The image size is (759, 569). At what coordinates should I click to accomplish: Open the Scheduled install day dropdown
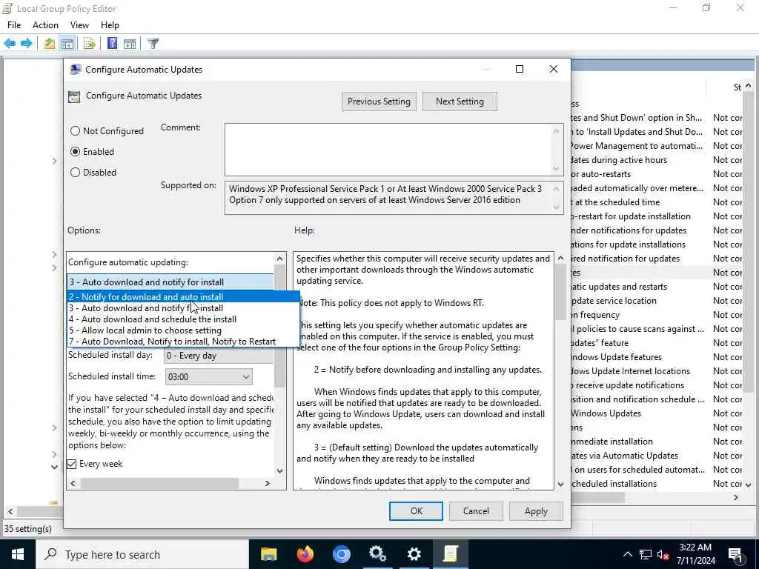pyautogui.click(x=219, y=356)
